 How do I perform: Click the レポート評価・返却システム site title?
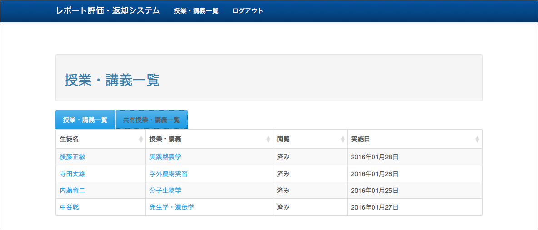[108, 11]
